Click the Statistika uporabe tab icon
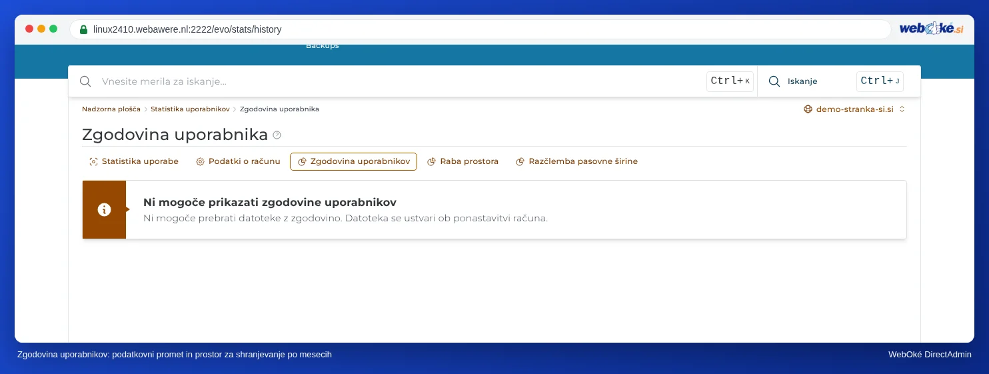This screenshot has height=374, width=989. click(x=93, y=161)
